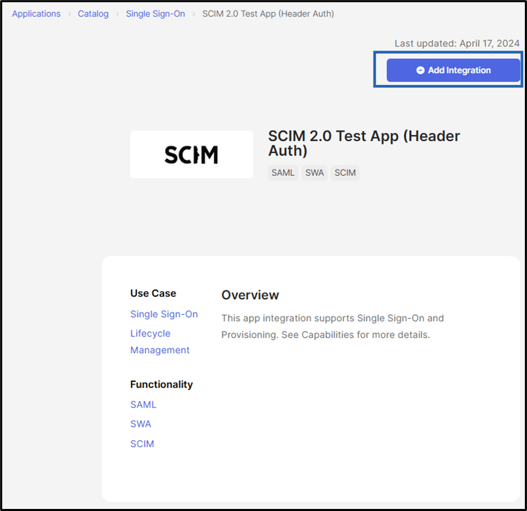Click the overview description paragraph
Screen dimensions: 527x511
(x=333, y=326)
